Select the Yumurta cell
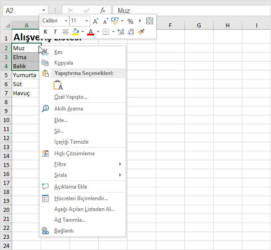 [x=26, y=75]
